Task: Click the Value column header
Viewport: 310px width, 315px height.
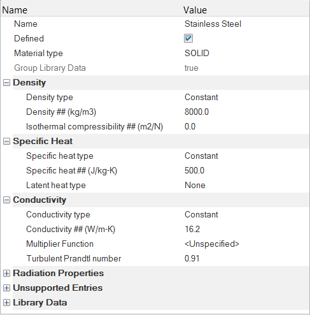Action: point(246,10)
